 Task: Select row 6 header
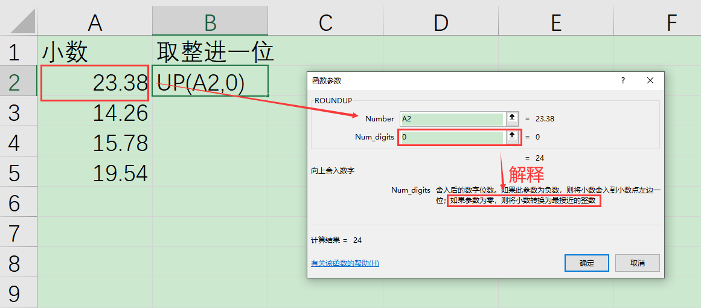(18, 202)
